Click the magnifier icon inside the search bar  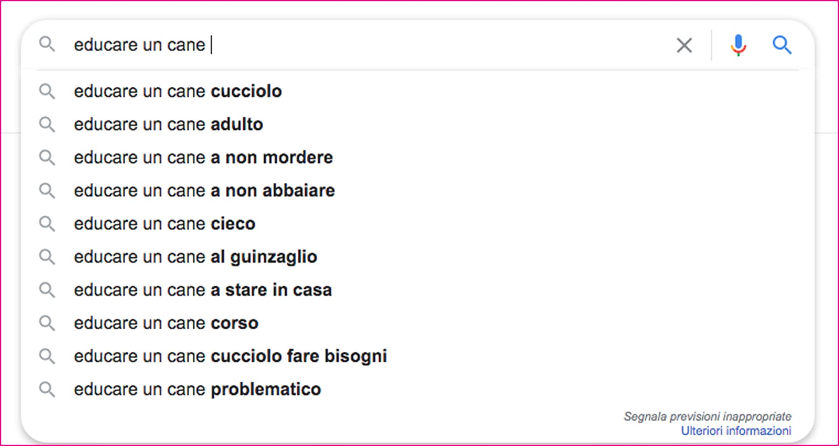coord(48,45)
